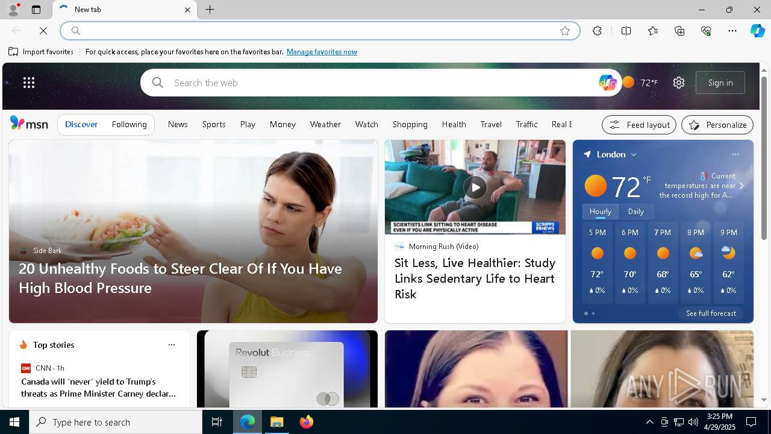This screenshot has height=434, width=771.
Task: Click the Sign in button
Action: point(720,83)
